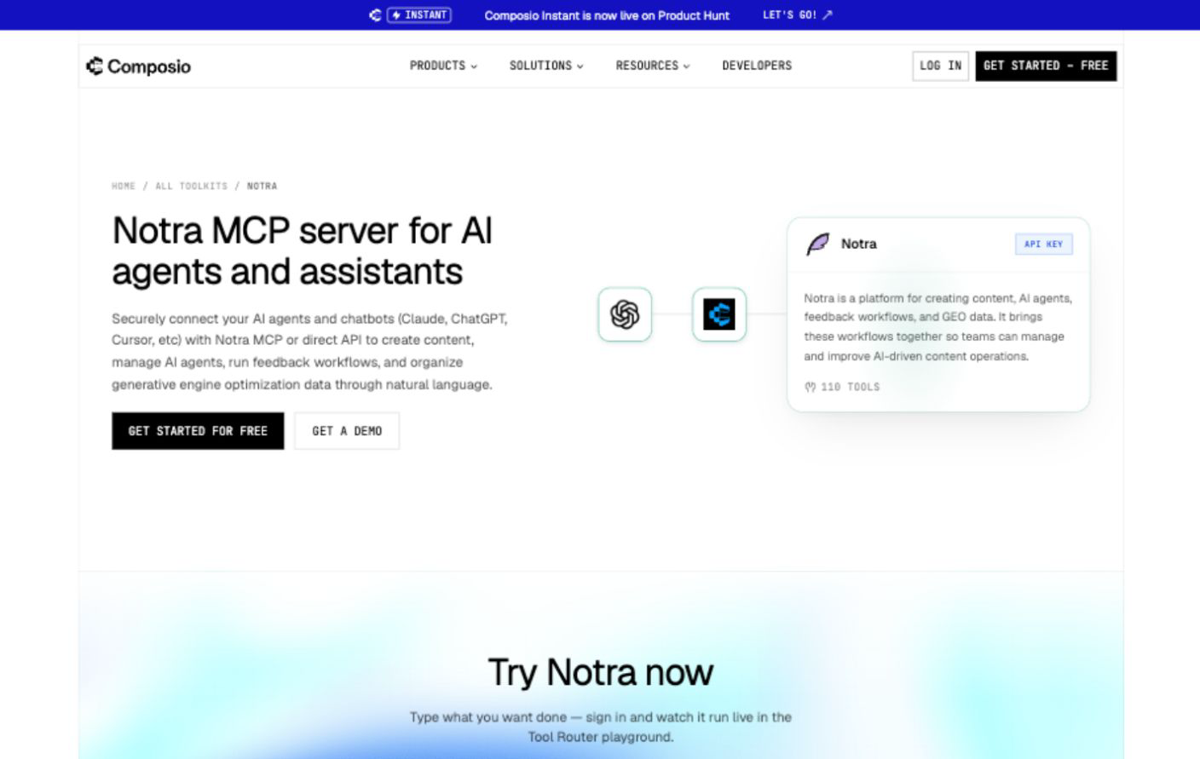
Task: Expand the SOLUTIONS dropdown menu
Action: coord(546,66)
